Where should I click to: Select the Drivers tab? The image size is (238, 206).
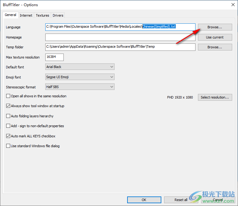click(58, 15)
